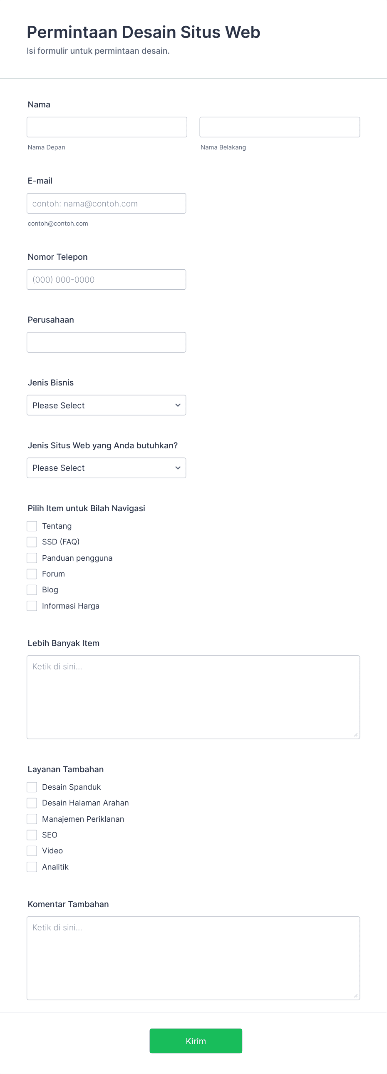Image resolution: width=387 pixels, height=1074 pixels.
Task: Enable the Blog checkbox
Action: (x=32, y=589)
